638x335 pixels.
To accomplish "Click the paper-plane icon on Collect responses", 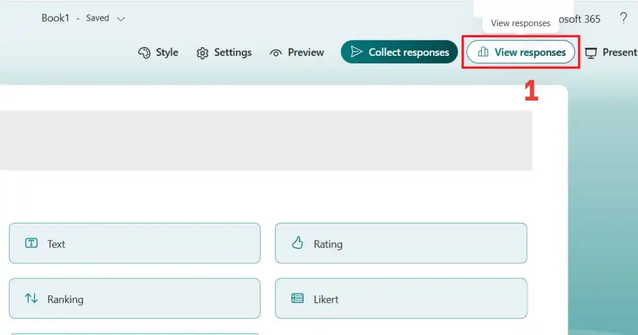I will [x=357, y=52].
